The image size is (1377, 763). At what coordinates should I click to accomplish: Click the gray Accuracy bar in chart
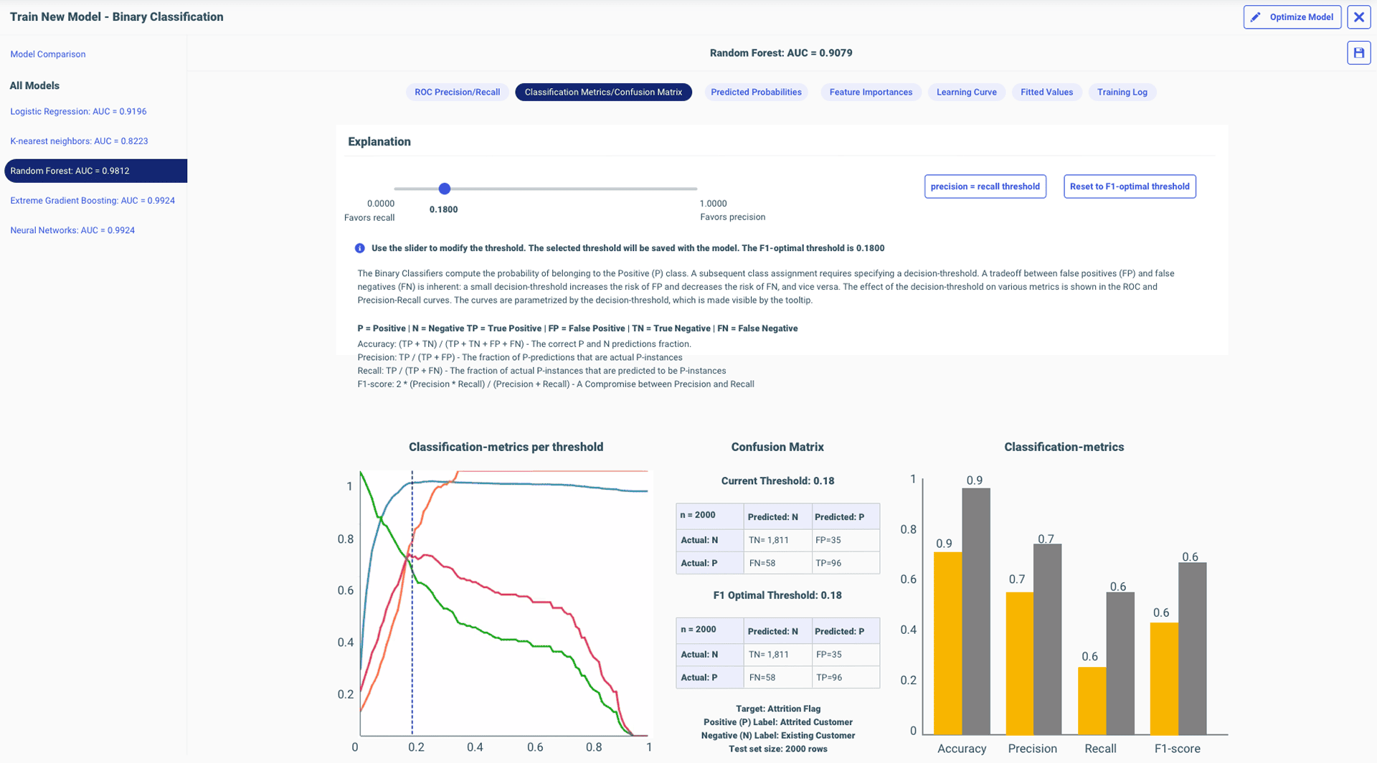coord(975,610)
